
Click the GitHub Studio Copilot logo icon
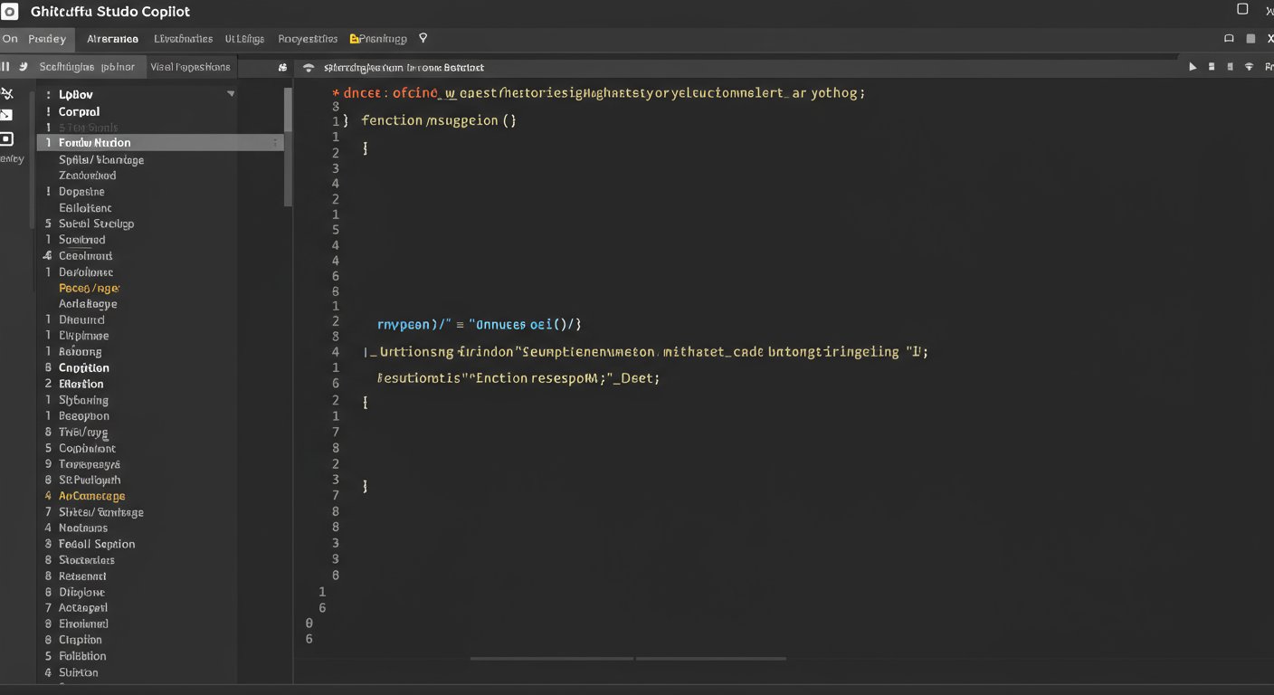point(11,11)
